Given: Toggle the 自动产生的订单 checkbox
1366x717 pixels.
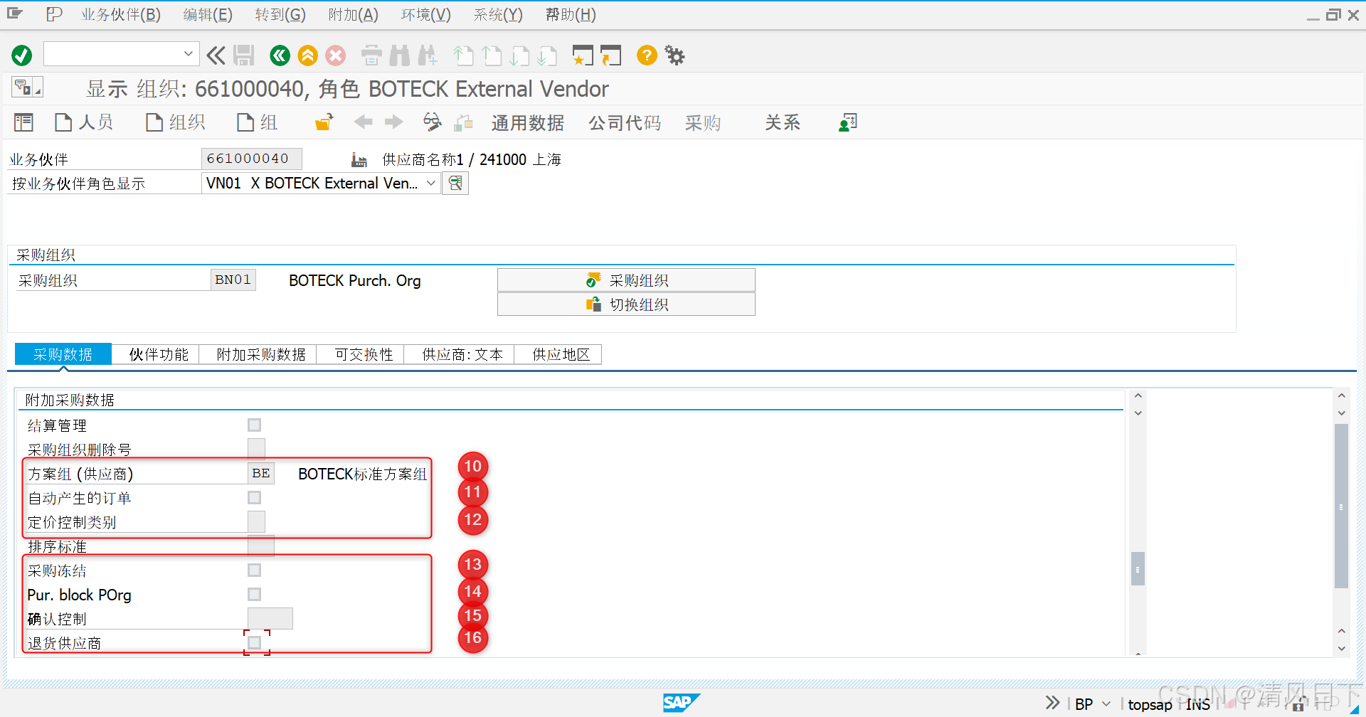Looking at the screenshot, I should 254,498.
